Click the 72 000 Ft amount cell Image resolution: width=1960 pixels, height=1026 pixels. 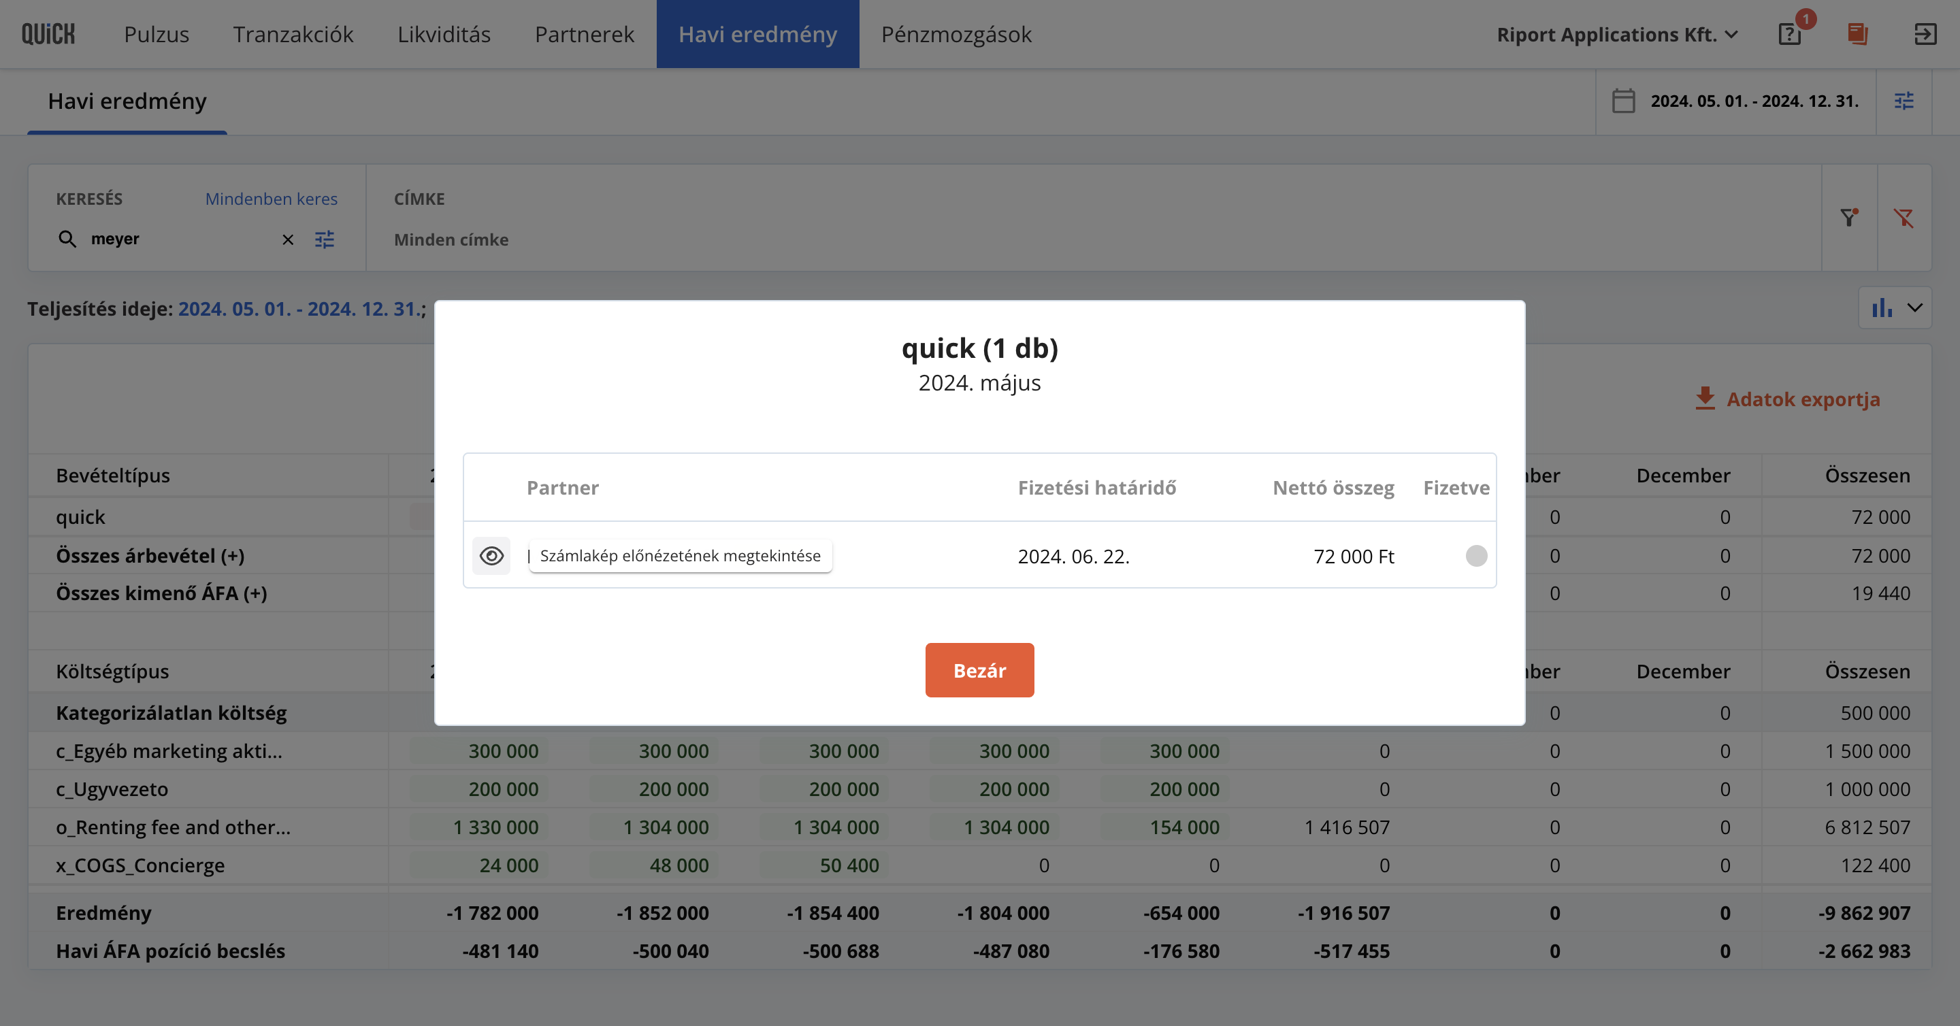point(1354,556)
